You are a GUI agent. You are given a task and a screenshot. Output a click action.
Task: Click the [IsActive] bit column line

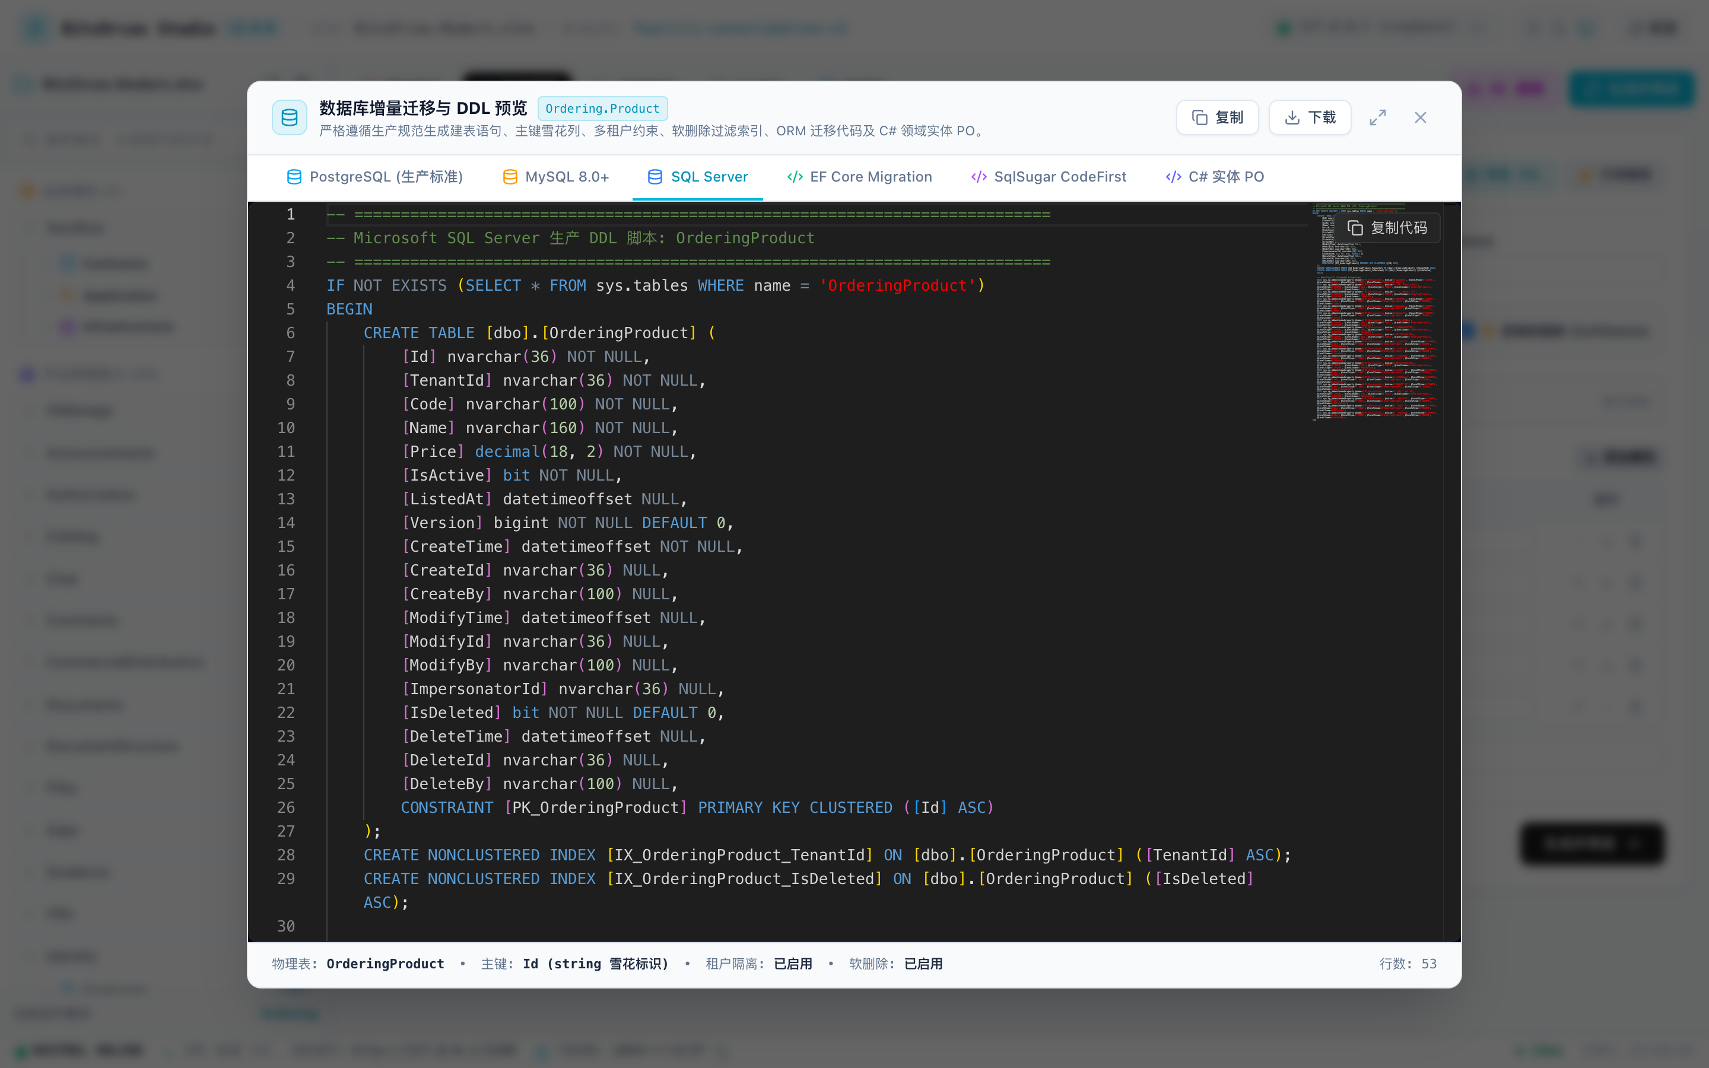[x=512, y=475]
